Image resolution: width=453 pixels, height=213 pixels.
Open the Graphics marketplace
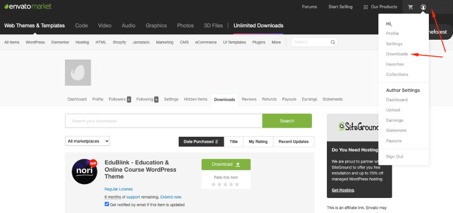[156, 26]
